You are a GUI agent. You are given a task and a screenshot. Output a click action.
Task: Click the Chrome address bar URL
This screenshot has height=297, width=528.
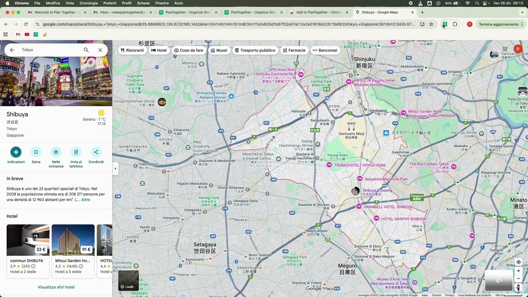coord(229,24)
